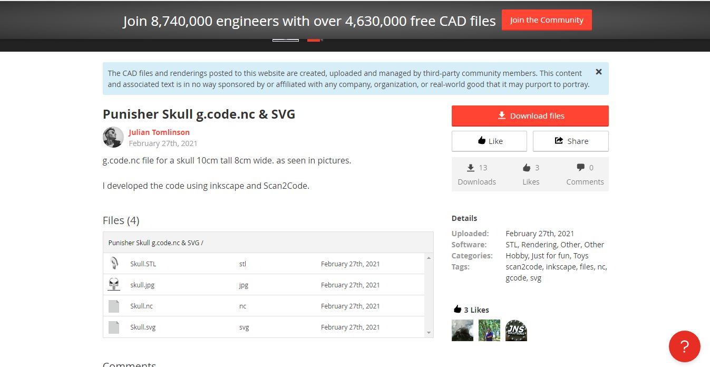Open the floating question mark help button
Screen dimensions: 710x367
684,346
